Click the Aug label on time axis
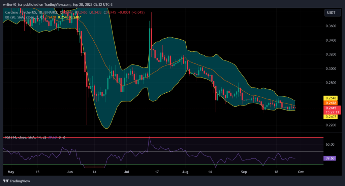345x186 pixels. pyautogui.click(x=185, y=172)
